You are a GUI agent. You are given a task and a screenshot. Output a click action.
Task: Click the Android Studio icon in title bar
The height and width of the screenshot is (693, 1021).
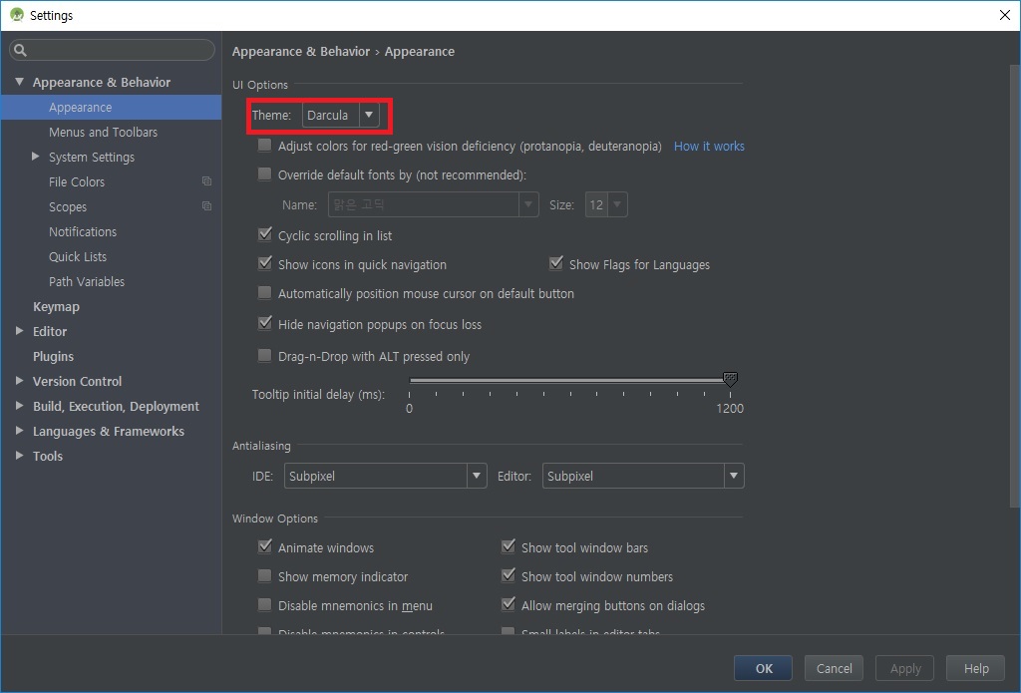(x=16, y=15)
